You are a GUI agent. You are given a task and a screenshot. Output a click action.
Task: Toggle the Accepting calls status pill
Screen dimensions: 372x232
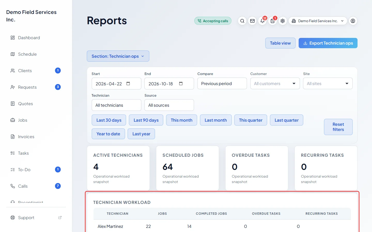213,21
